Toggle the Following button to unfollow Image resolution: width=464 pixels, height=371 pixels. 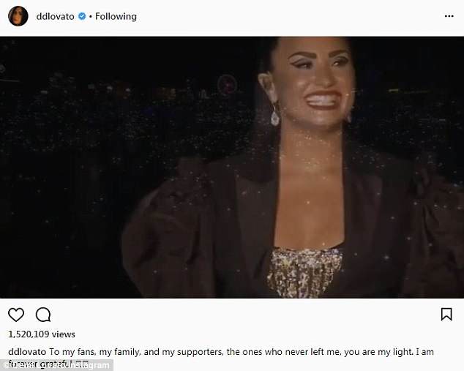[116, 16]
